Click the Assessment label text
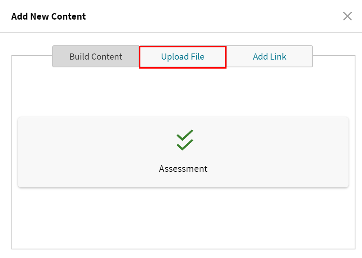 coord(183,169)
